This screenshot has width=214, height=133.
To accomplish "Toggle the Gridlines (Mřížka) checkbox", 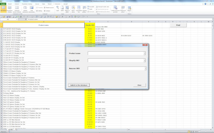I will pos(37,11).
